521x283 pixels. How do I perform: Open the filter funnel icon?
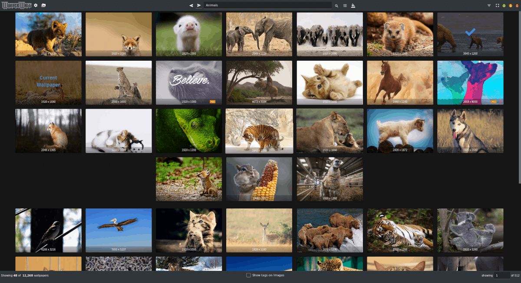[x=489, y=6]
